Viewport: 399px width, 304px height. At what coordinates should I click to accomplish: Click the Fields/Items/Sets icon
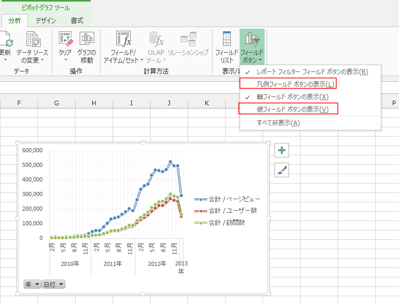[x=123, y=39]
